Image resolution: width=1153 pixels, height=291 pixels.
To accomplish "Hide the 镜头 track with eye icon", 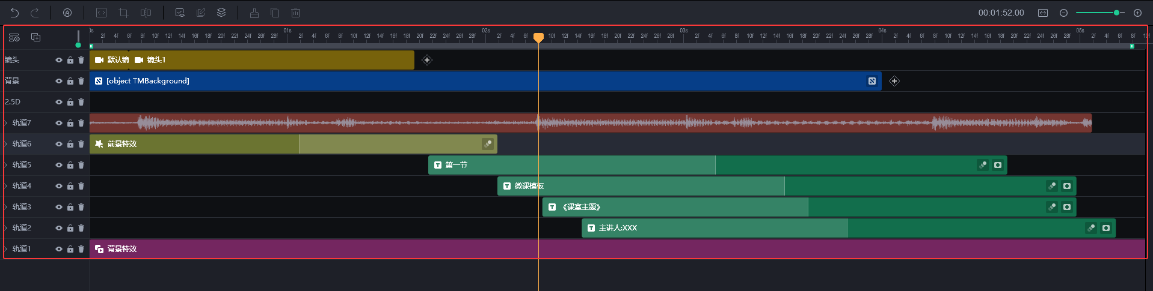I will [59, 60].
